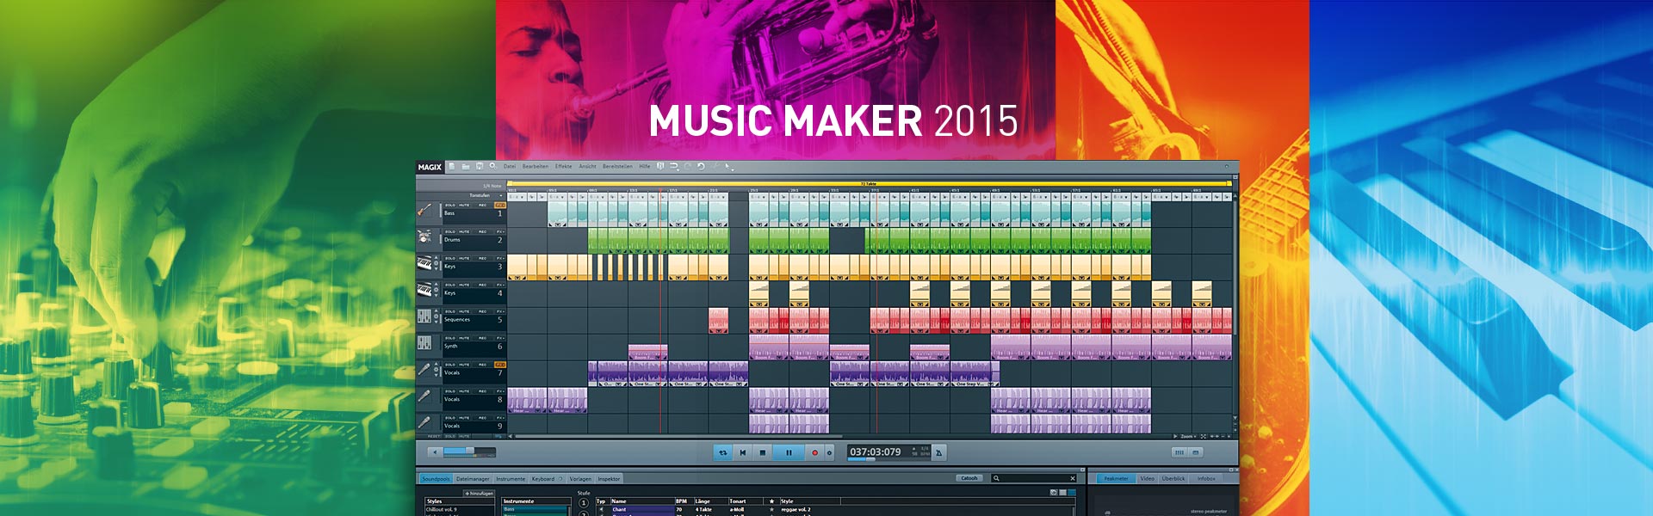Adjust the master volume slider in transport

click(469, 451)
